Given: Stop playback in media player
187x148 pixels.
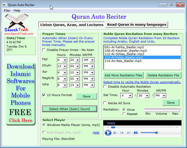Looking at the screenshot, I should click(x=115, y=133).
